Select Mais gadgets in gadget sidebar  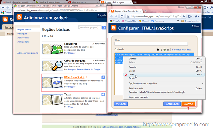pos(23,42)
